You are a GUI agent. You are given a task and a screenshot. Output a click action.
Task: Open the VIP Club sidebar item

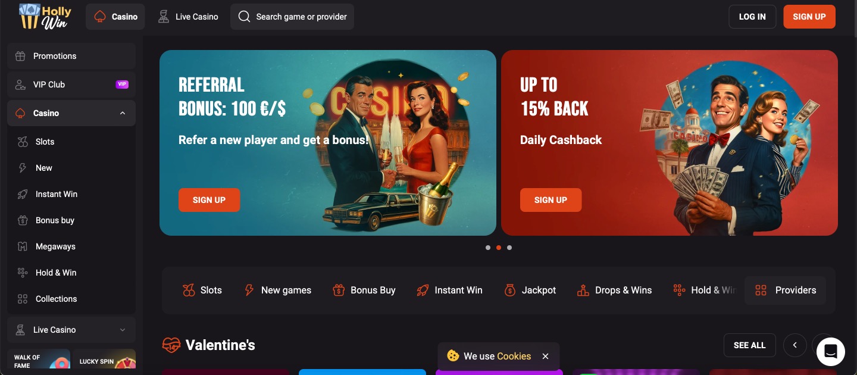(x=71, y=85)
